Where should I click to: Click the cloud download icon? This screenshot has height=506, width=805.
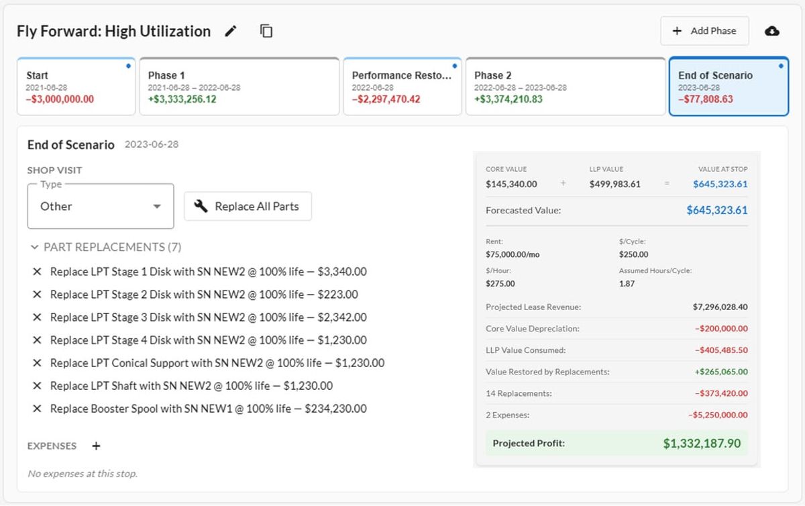772,31
